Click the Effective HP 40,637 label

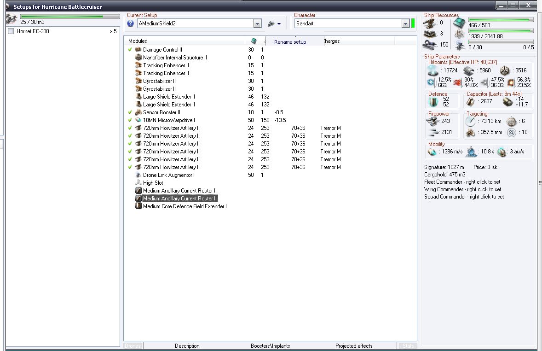[462, 62]
